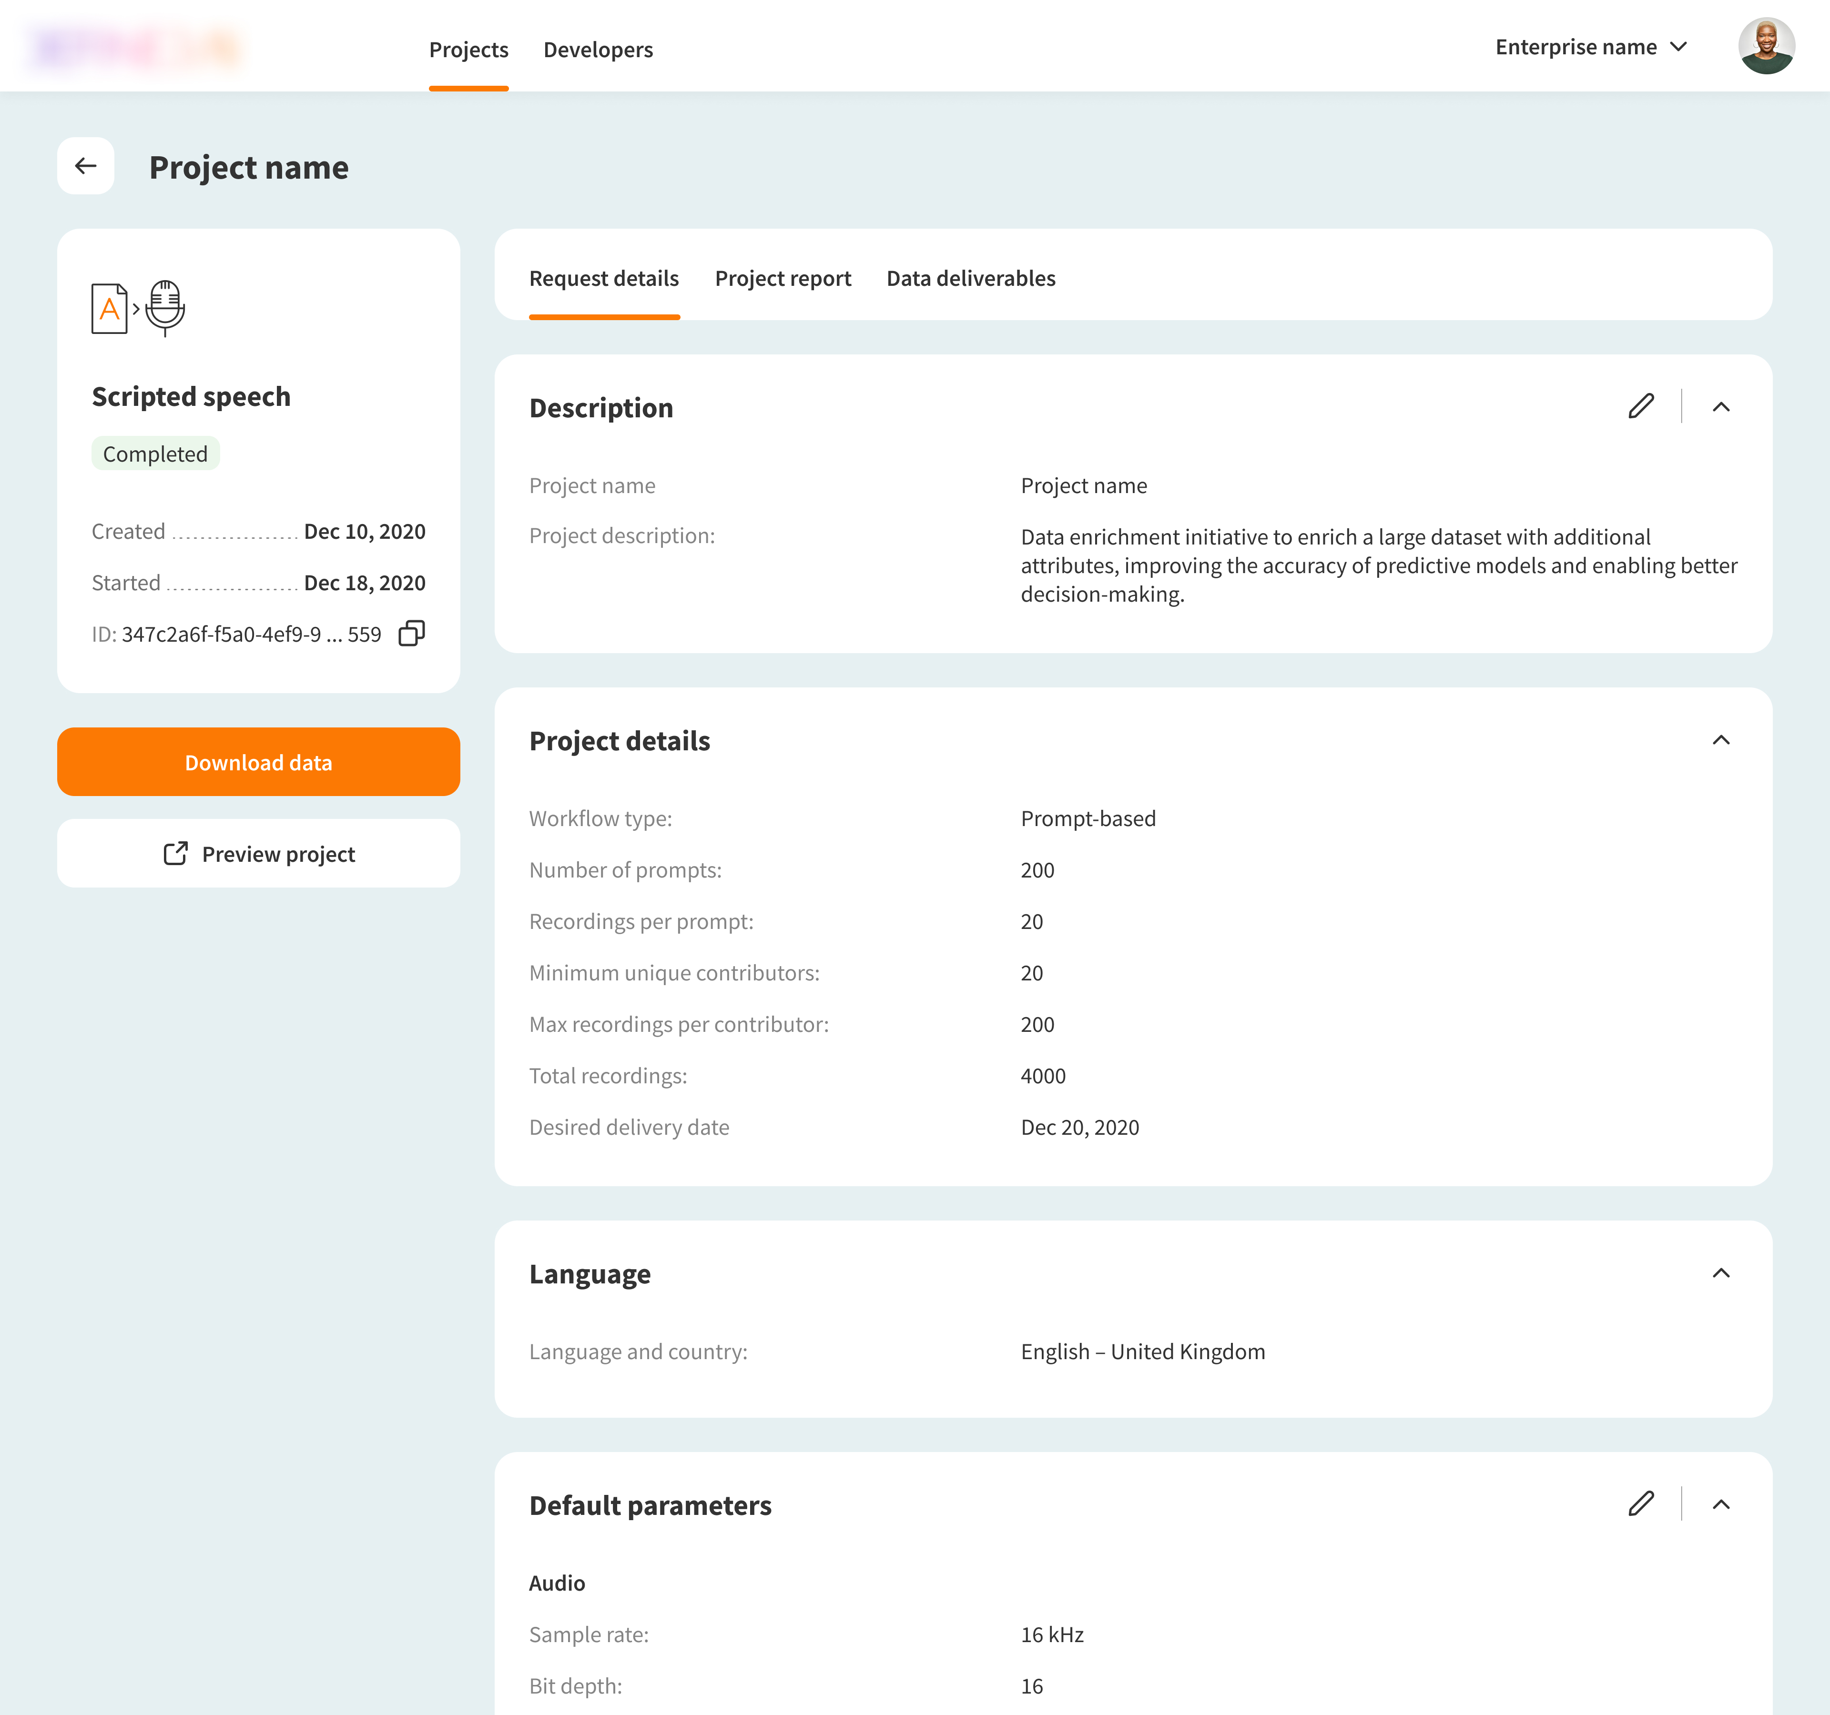The width and height of the screenshot is (1830, 1715).
Task: Switch to the Project report tab
Action: click(783, 278)
